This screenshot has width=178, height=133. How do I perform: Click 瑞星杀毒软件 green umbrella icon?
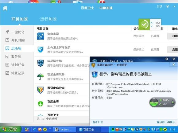(41, 76)
